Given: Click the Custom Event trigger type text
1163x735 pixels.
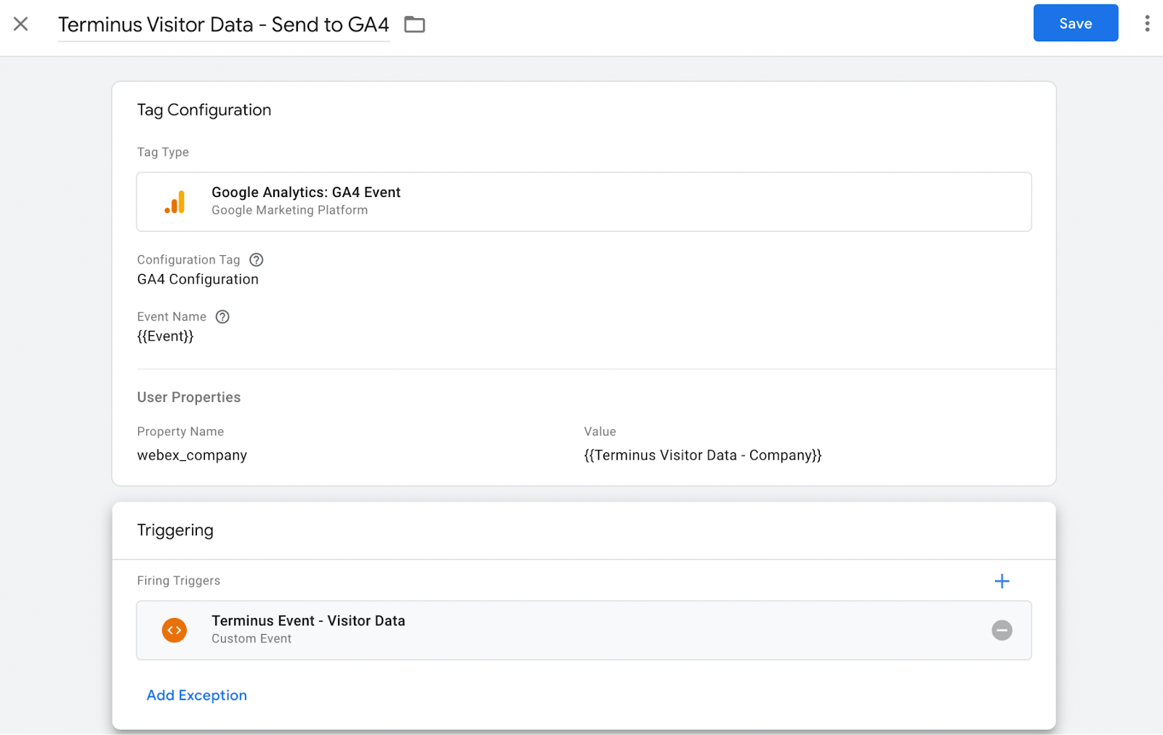Looking at the screenshot, I should 251,638.
